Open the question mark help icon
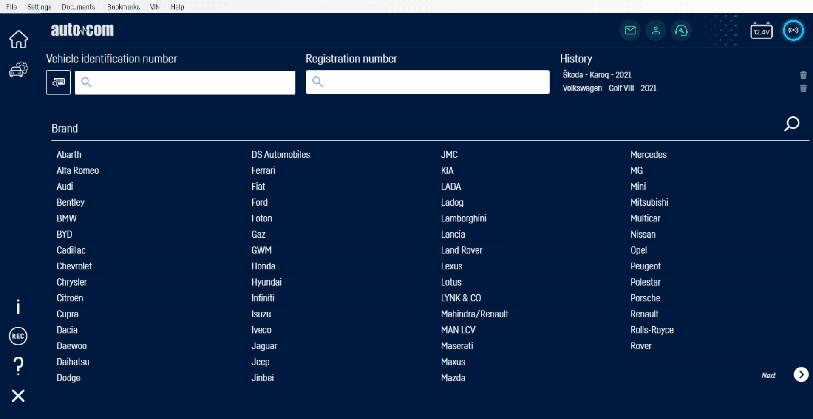Image resolution: width=813 pixels, height=419 pixels. coord(18,365)
